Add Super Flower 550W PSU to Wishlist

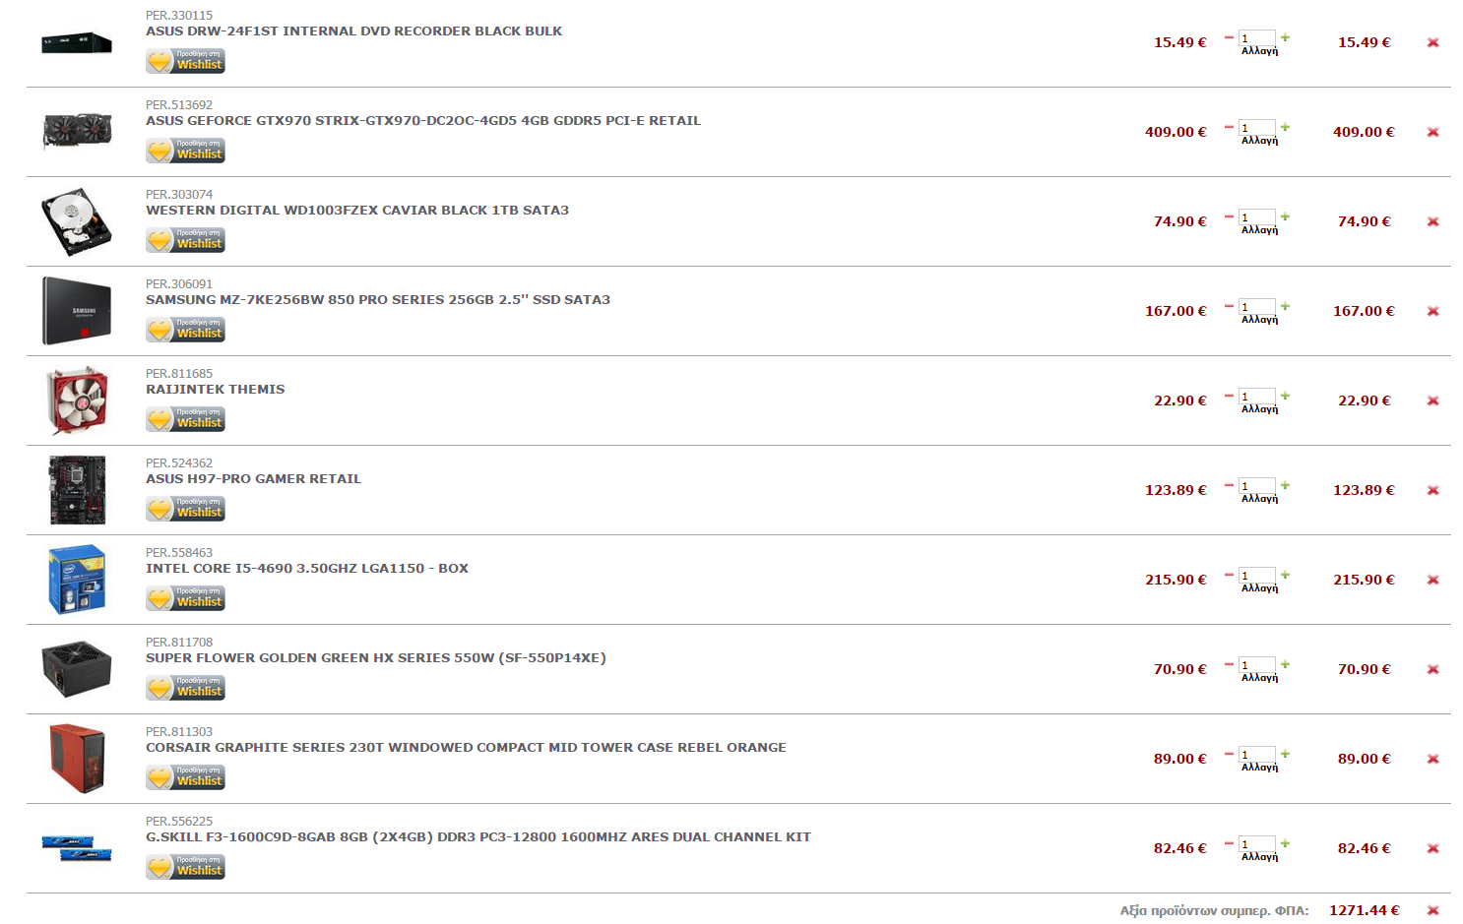pos(185,688)
